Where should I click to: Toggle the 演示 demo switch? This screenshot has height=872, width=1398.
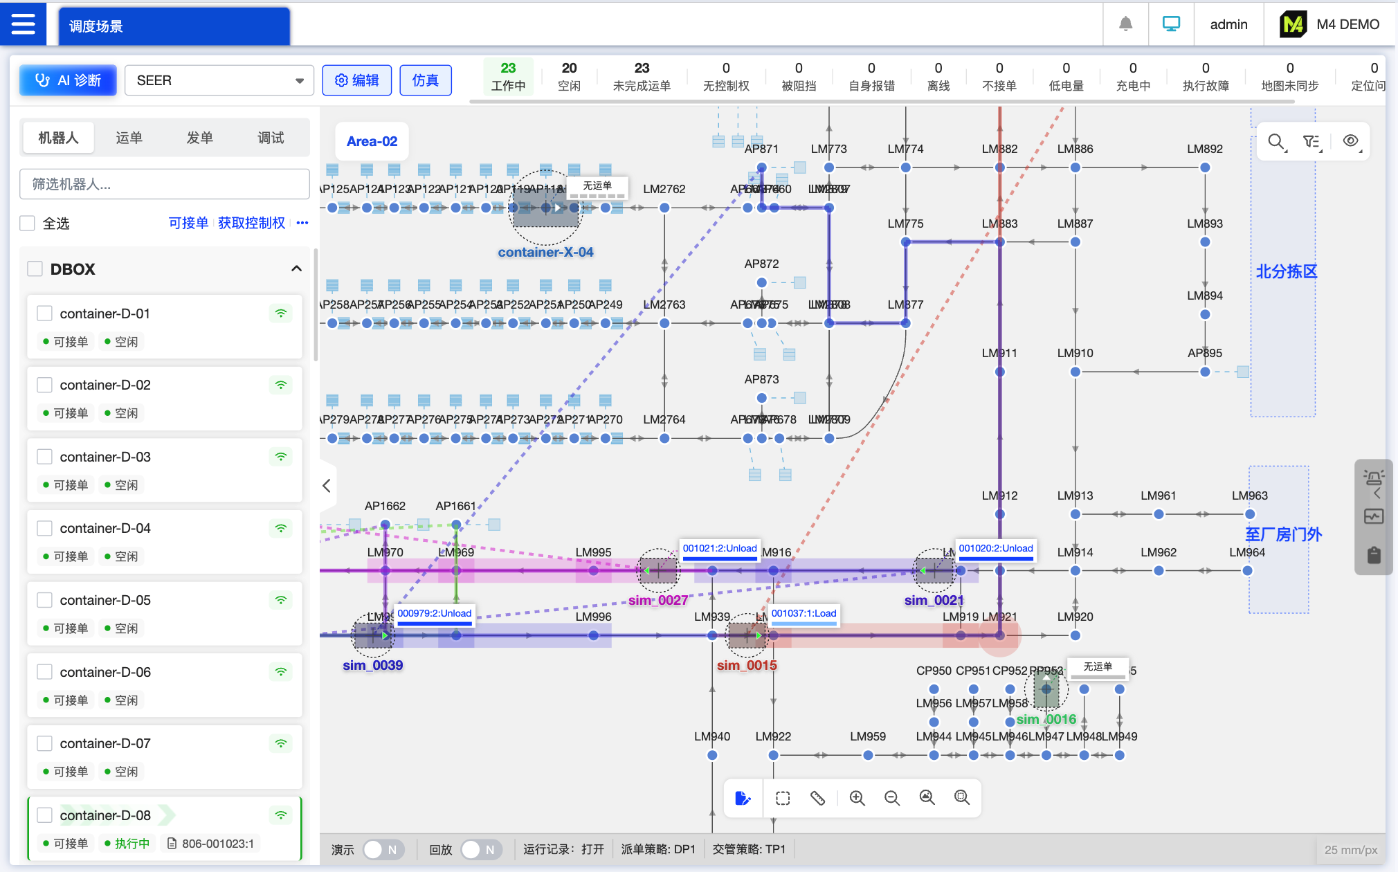pyautogui.click(x=382, y=849)
